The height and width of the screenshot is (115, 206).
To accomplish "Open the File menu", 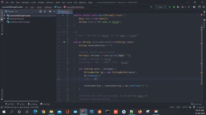I will point(7,3).
